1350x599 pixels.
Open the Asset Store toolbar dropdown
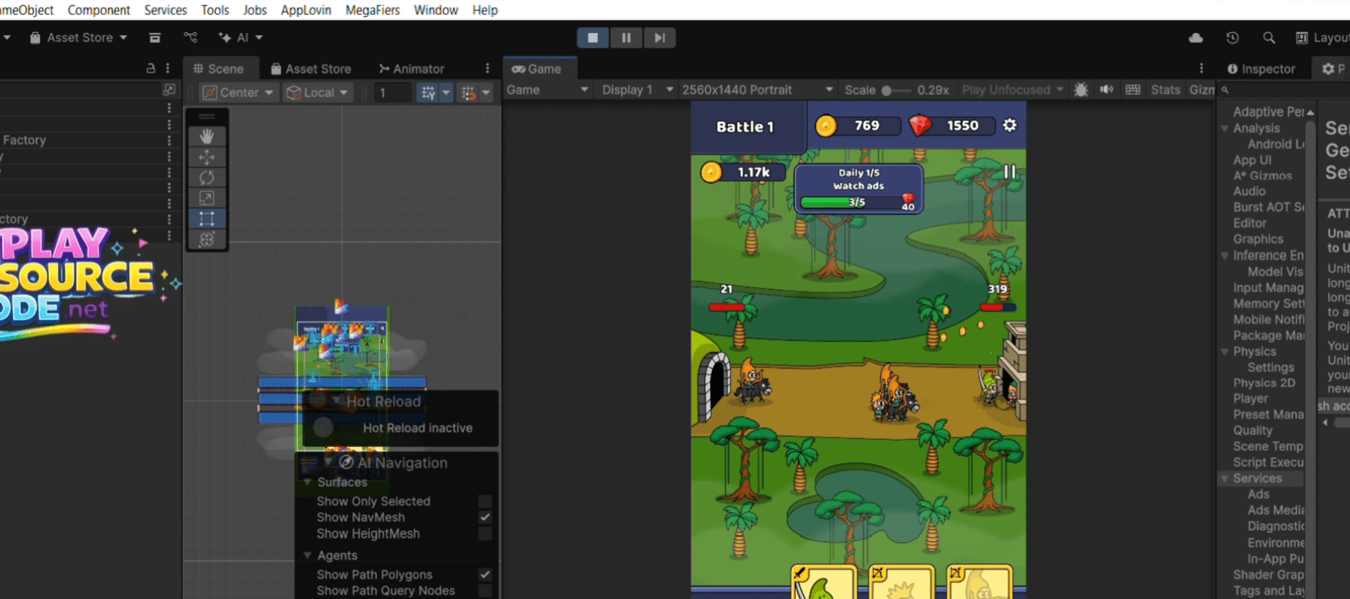[79, 38]
